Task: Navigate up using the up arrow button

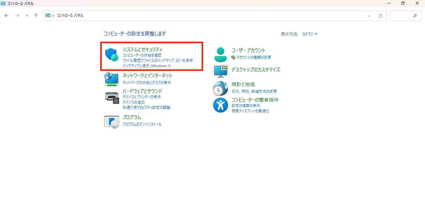Action: tap(36, 15)
